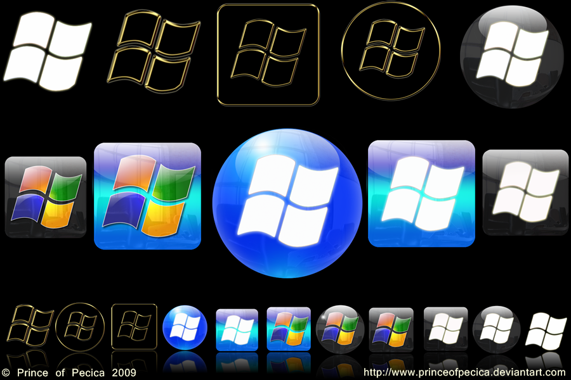Viewport: 571px width, 380px height.
Task: Open the colorful Vista-style square icon
Action: click(44, 199)
